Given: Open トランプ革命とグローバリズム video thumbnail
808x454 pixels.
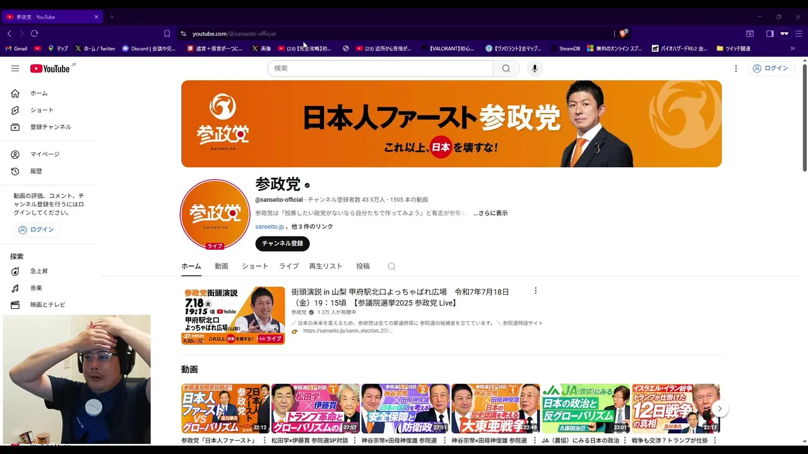Looking at the screenshot, I should tap(316, 409).
